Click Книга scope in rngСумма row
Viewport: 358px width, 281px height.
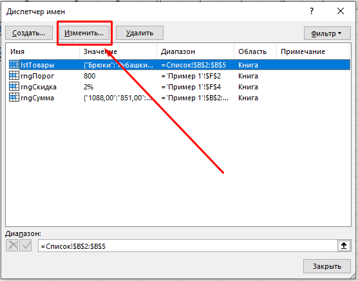pos(248,98)
